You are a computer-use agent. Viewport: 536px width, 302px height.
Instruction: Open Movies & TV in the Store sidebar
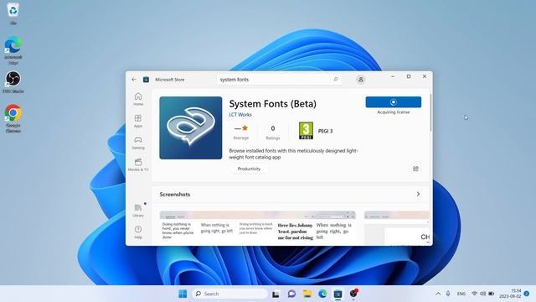[138, 165]
